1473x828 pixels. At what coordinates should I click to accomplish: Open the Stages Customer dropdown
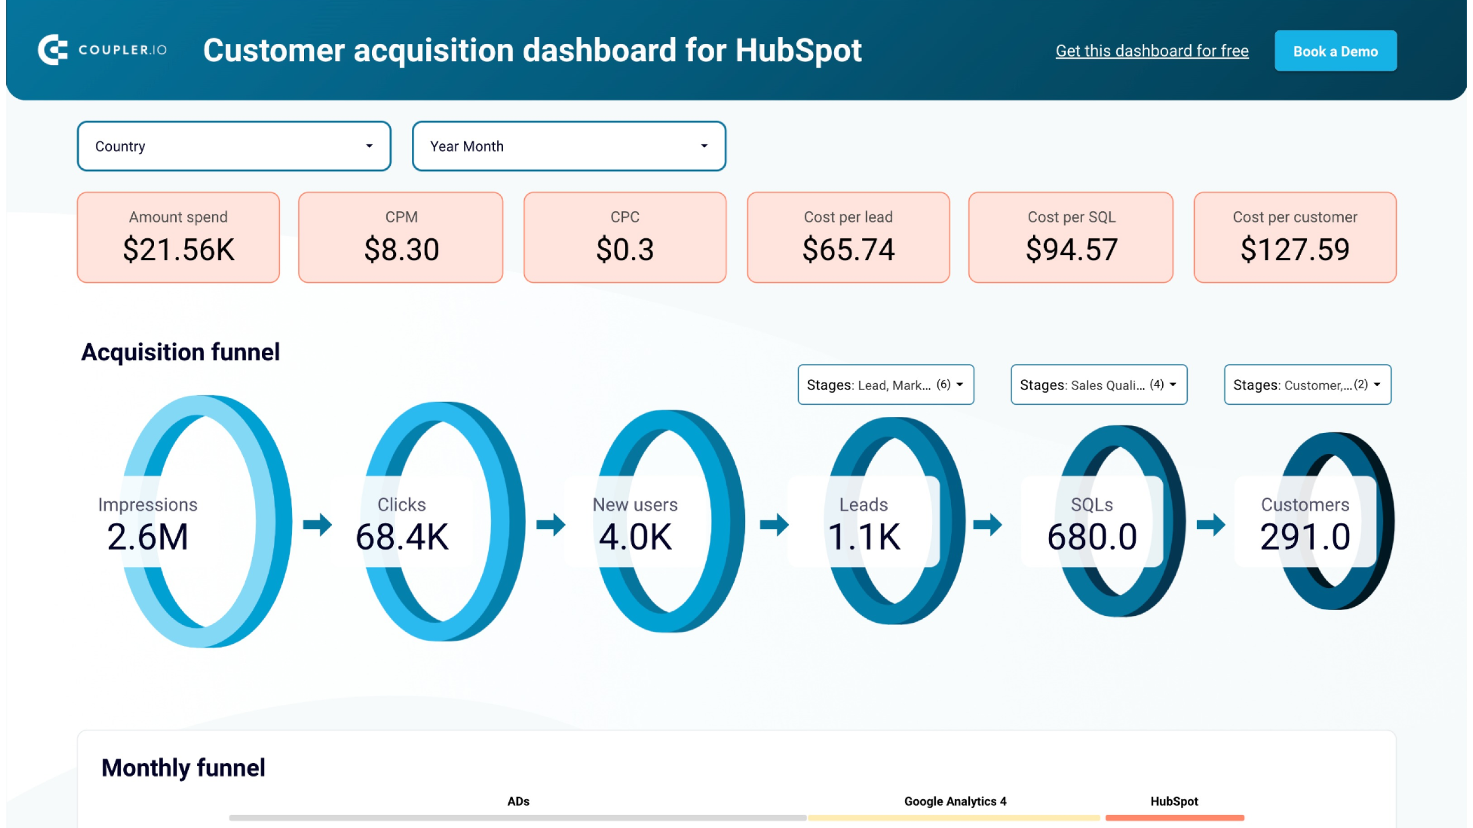[x=1307, y=384]
